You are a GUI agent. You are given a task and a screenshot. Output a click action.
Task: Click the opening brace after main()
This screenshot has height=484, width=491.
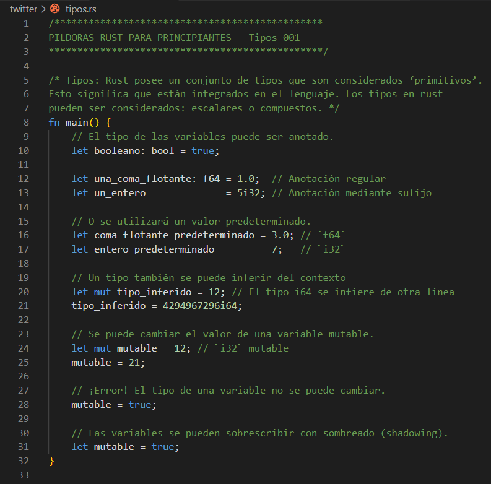point(108,123)
